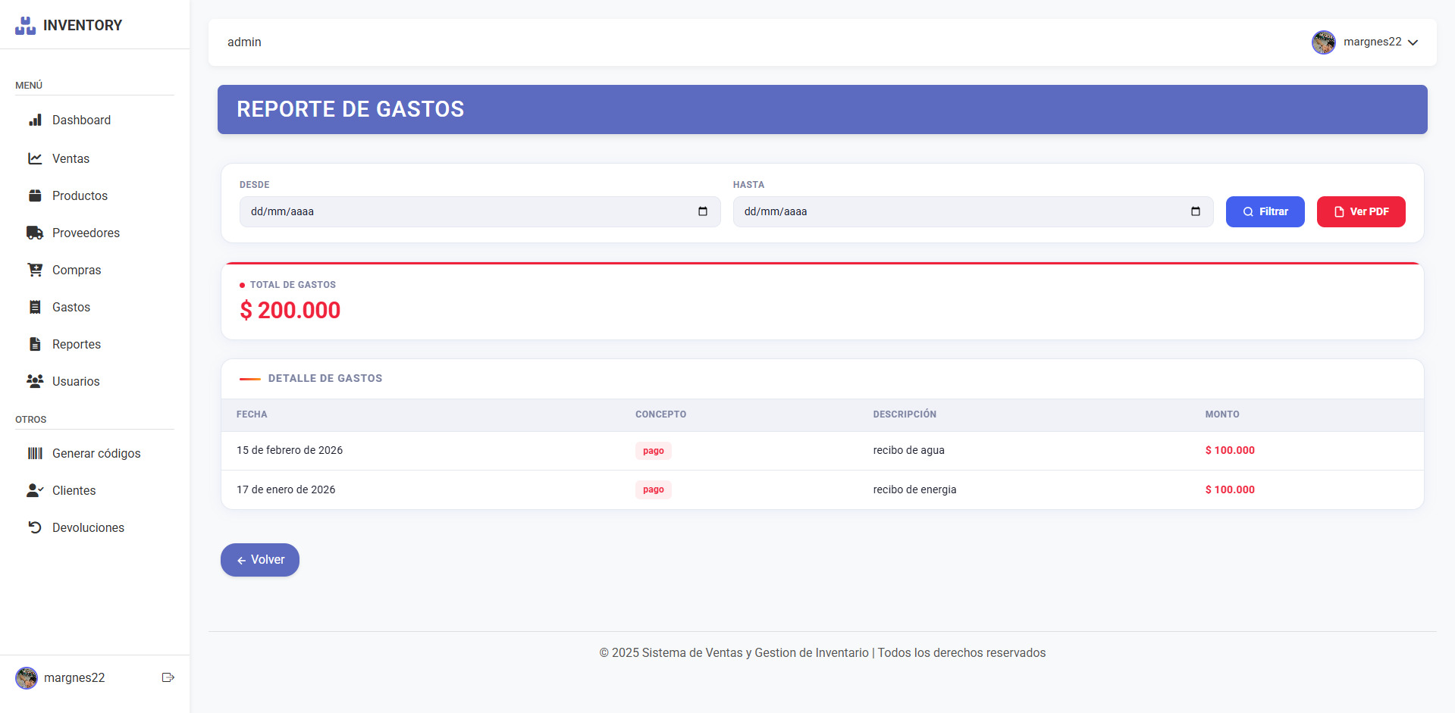Select Devoluciones from the sidebar menu
The height and width of the screenshot is (713, 1455).
coord(88,527)
